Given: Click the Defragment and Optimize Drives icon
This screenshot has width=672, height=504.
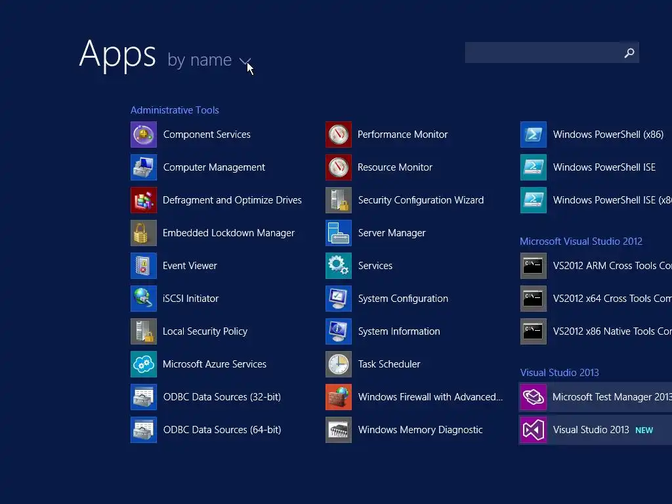Looking at the screenshot, I should pyautogui.click(x=144, y=200).
